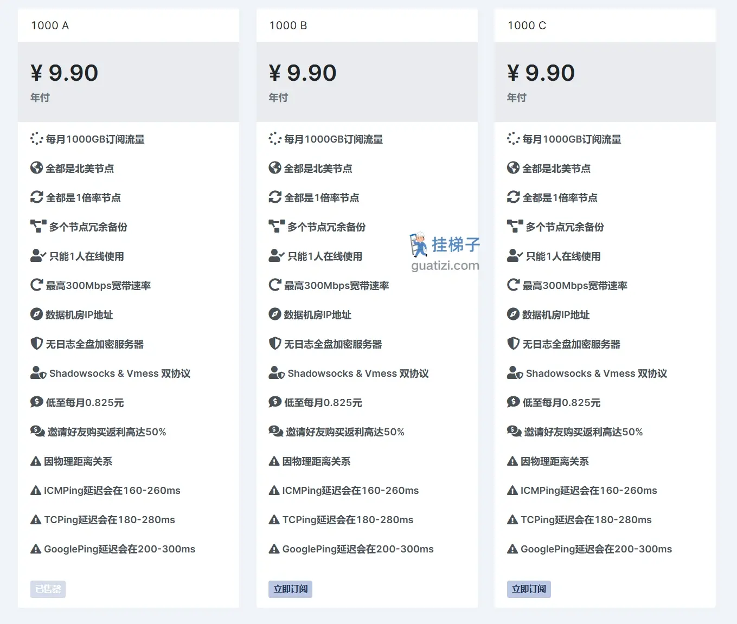Click the sync arrows icon in 1000 B plan
Image resolution: width=737 pixels, height=624 pixels.
(275, 197)
